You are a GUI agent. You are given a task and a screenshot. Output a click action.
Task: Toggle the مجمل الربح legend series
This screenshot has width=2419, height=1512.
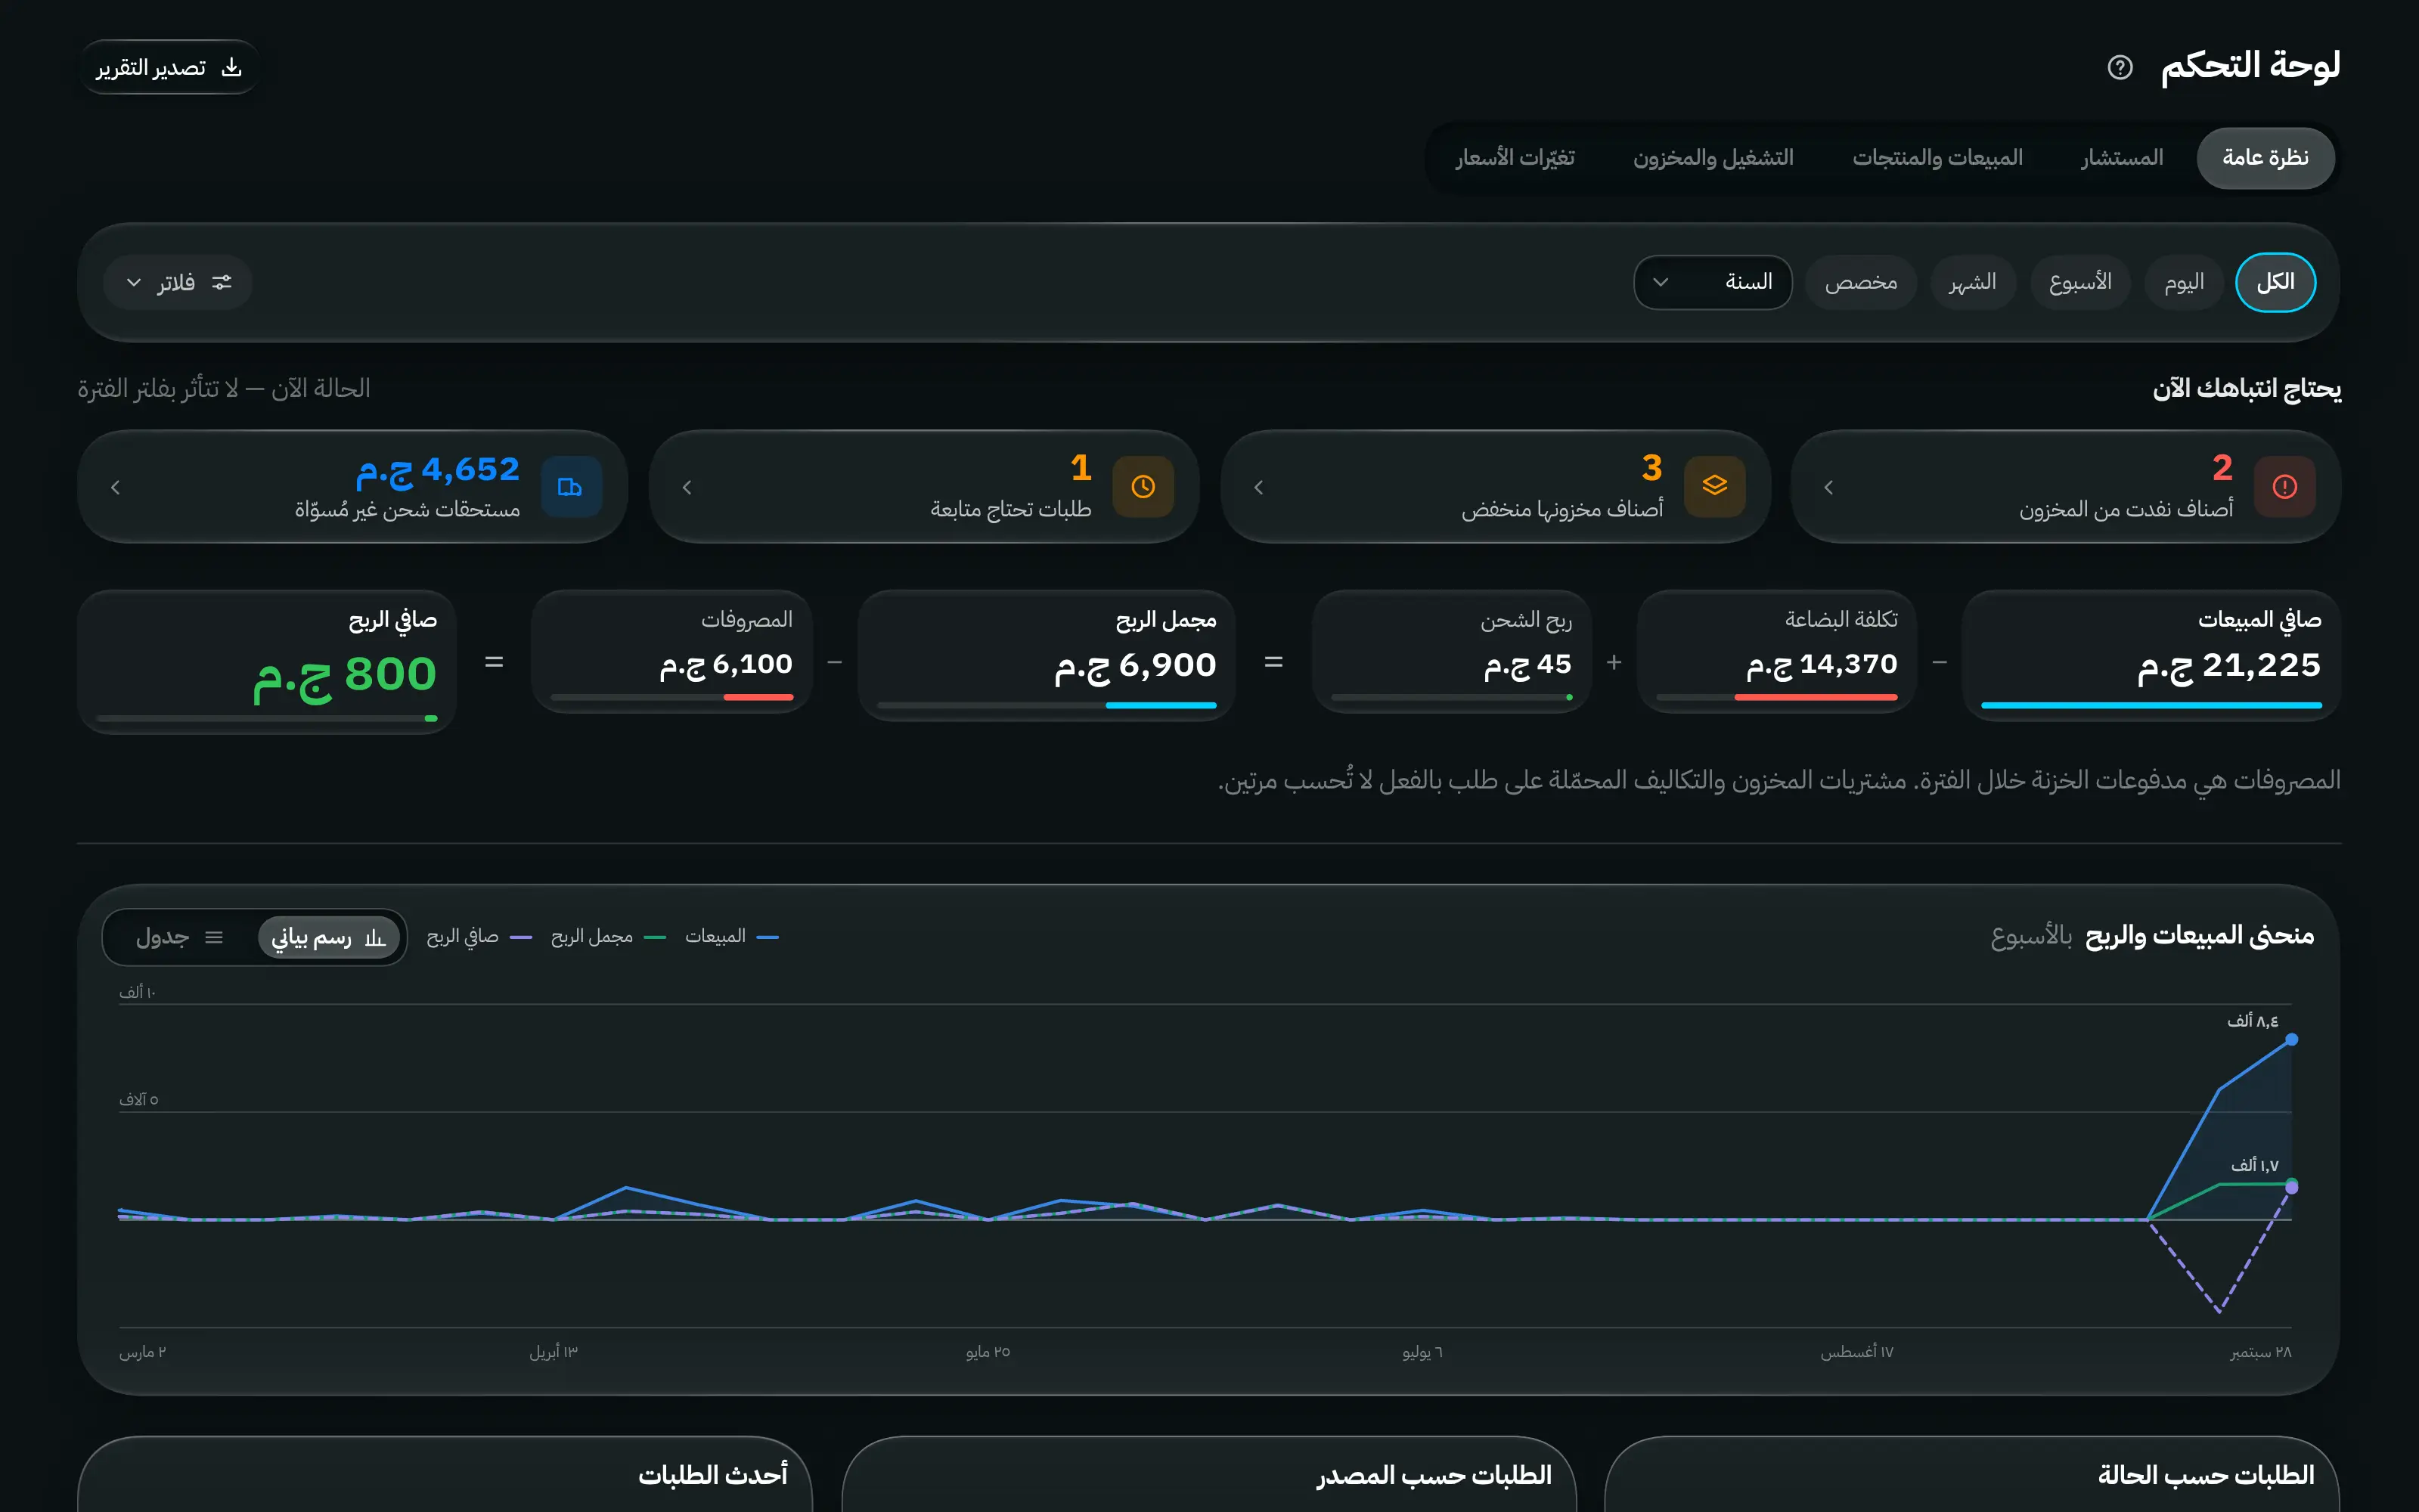pyautogui.click(x=608, y=937)
